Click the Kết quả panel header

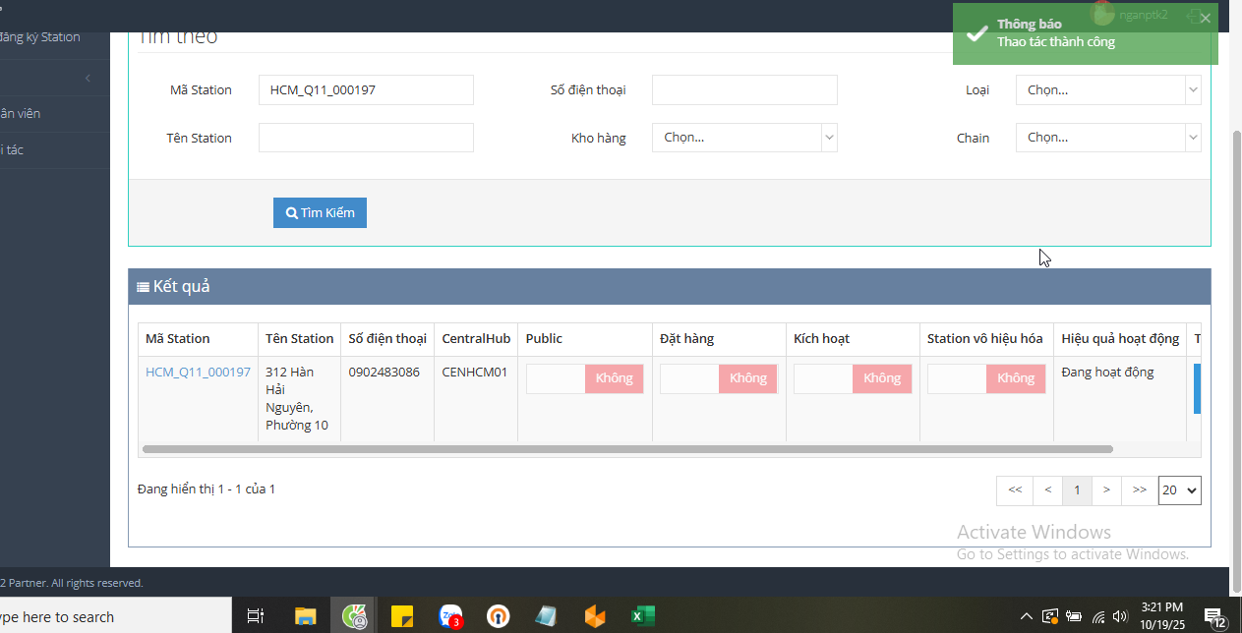pyautogui.click(x=669, y=286)
